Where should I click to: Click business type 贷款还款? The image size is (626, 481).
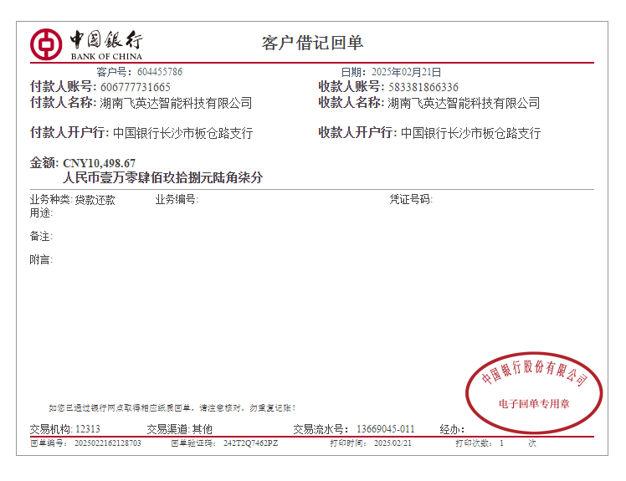95,200
